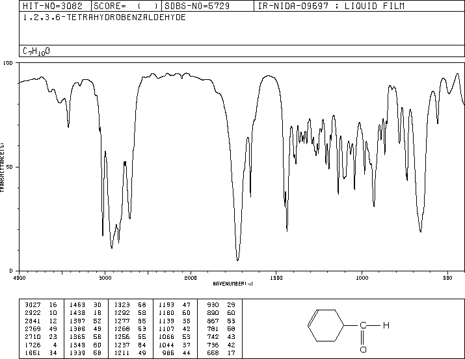Click the 2769 peak table entry
This screenshot has width=465, height=359.
click(33, 328)
